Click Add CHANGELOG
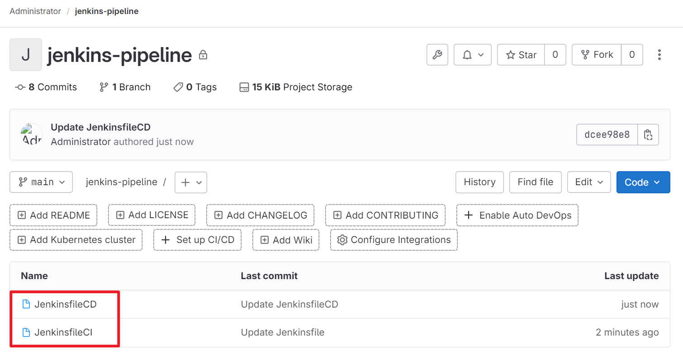The height and width of the screenshot is (355, 683). coord(261,215)
